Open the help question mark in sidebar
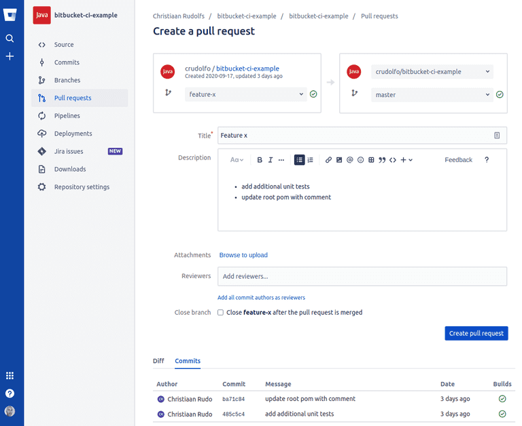This screenshot has width=522, height=426. pos(10,393)
